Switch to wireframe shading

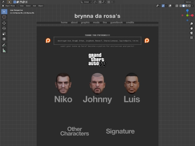pos(181,6)
